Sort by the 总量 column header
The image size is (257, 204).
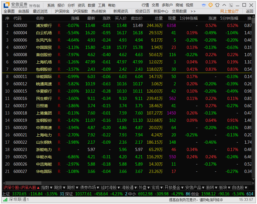(159, 18)
